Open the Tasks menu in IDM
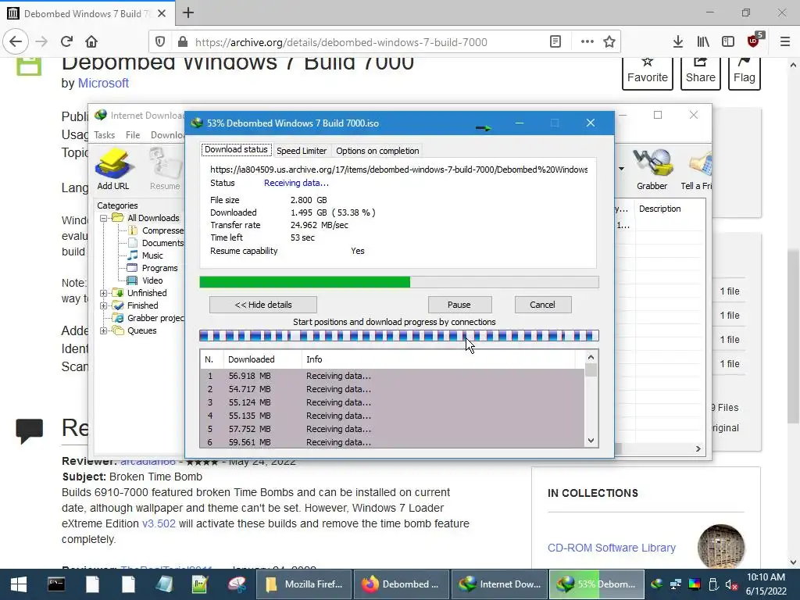The image size is (800, 600). pyautogui.click(x=104, y=134)
